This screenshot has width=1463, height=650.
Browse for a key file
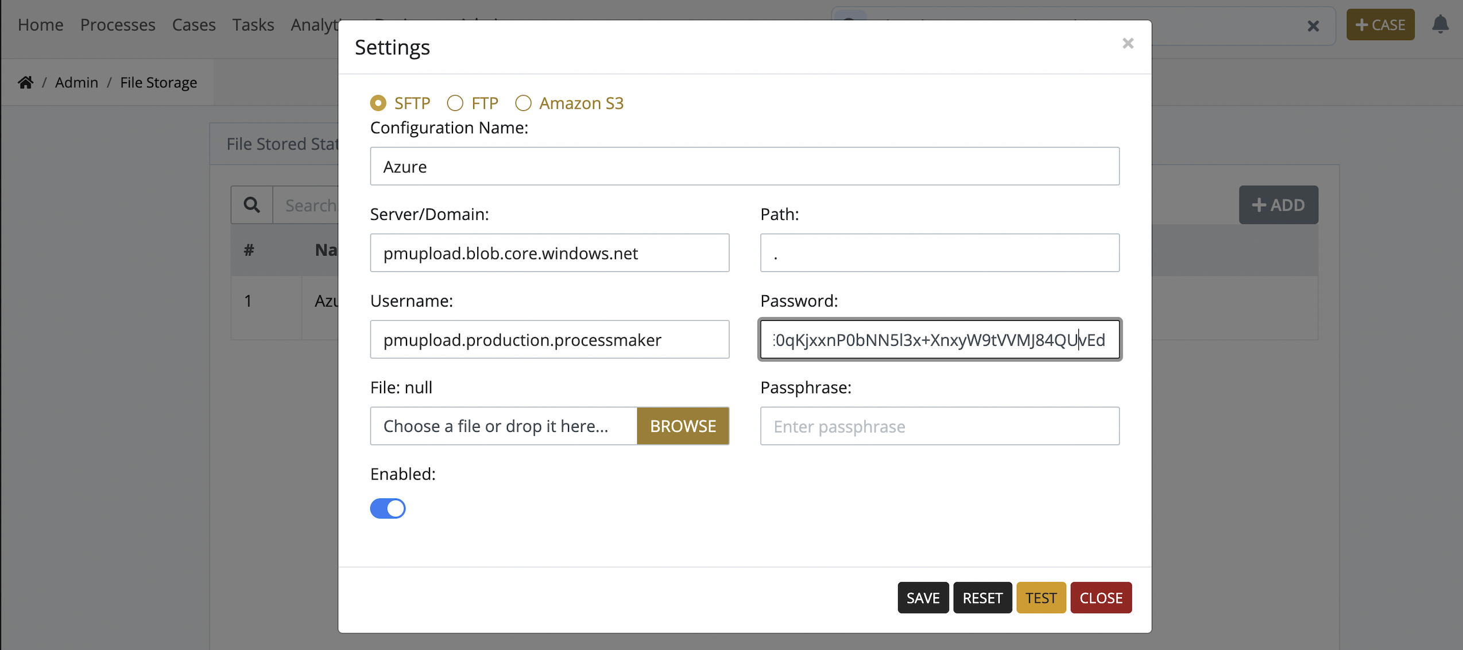(683, 426)
